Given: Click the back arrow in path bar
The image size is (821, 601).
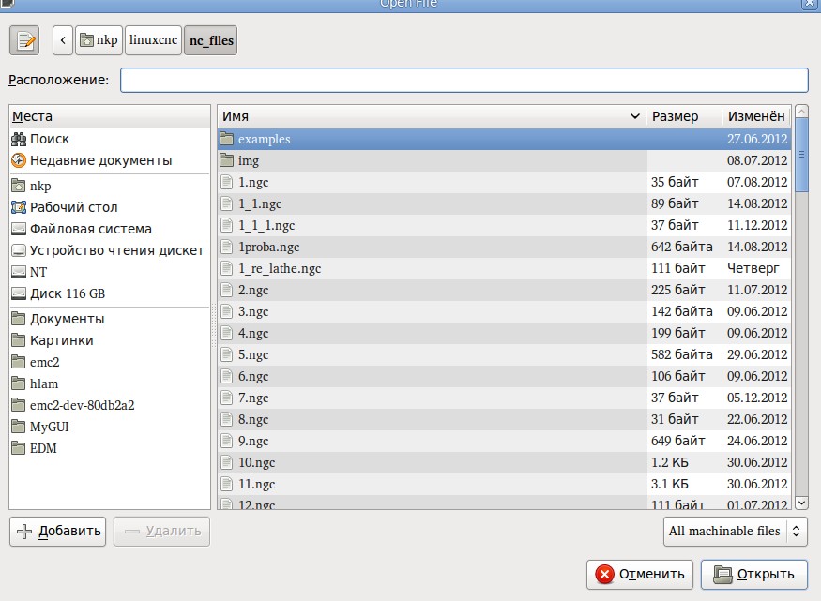Looking at the screenshot, I should pos(63,40).
